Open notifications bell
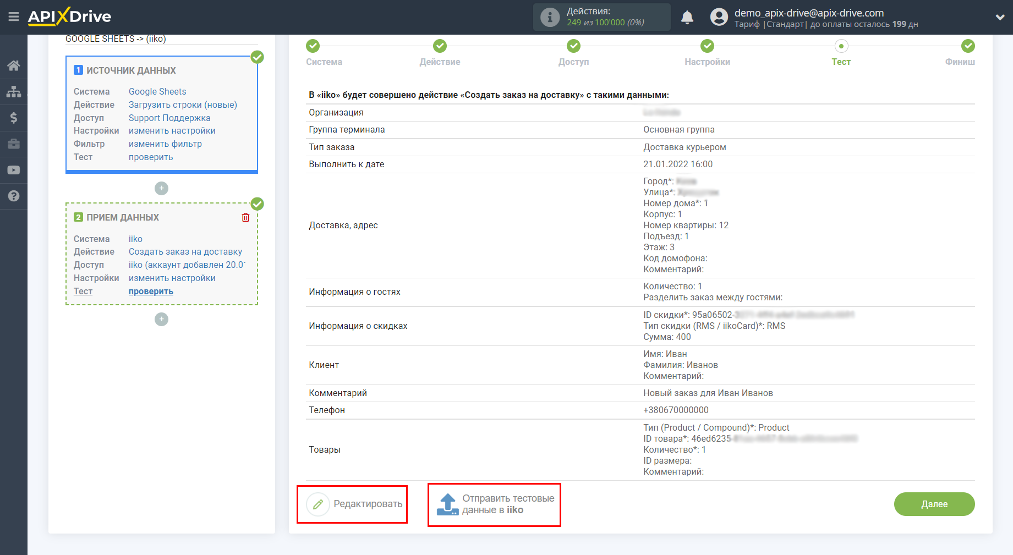 (x=687, y=17)
